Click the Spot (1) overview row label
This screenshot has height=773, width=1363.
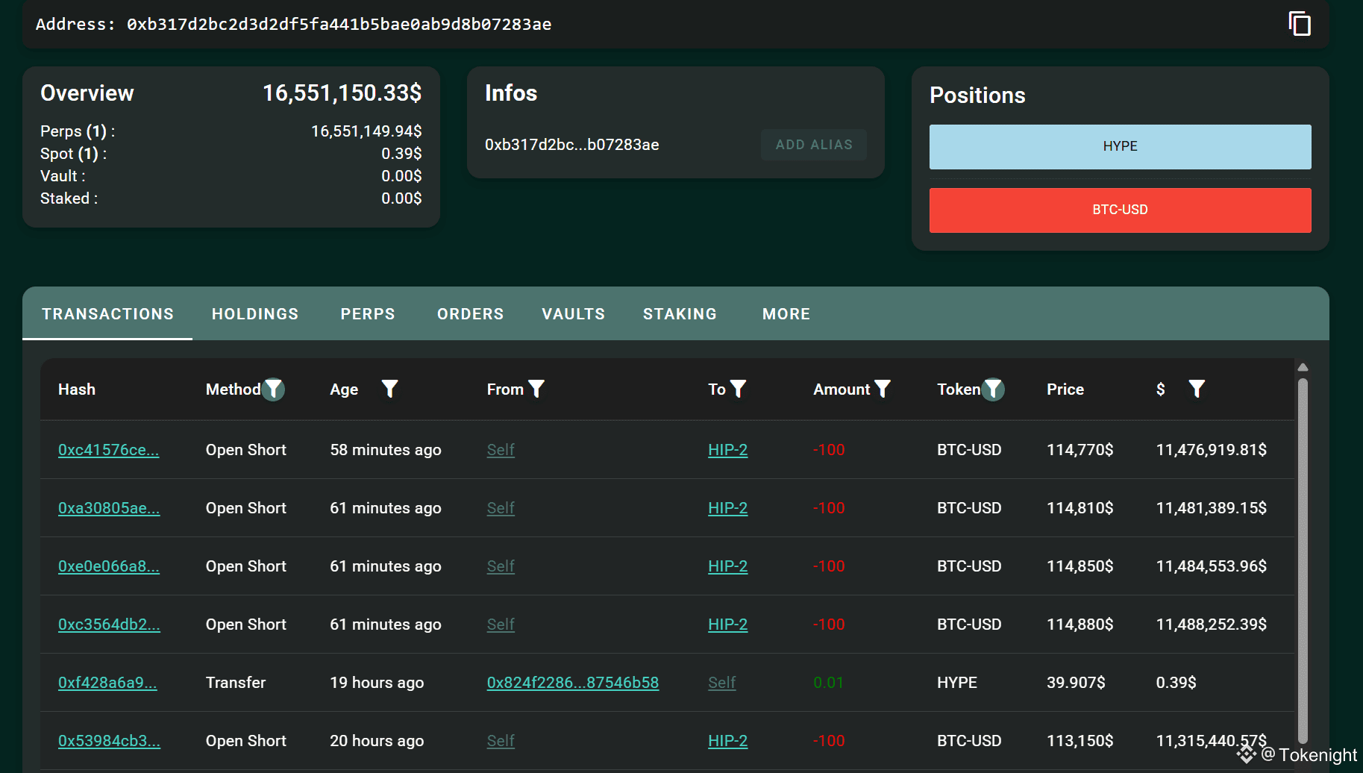tap(73, 154)
